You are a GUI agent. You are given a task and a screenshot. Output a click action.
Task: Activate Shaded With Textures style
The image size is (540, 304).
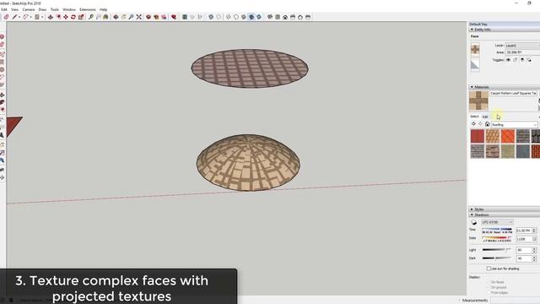pyautogui.click(x=251, y=17)
